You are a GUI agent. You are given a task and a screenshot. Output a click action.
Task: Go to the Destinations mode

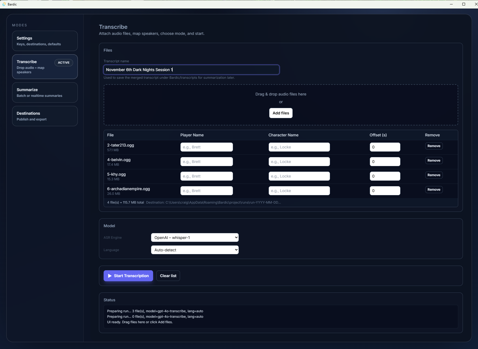(x=45, y=116)
